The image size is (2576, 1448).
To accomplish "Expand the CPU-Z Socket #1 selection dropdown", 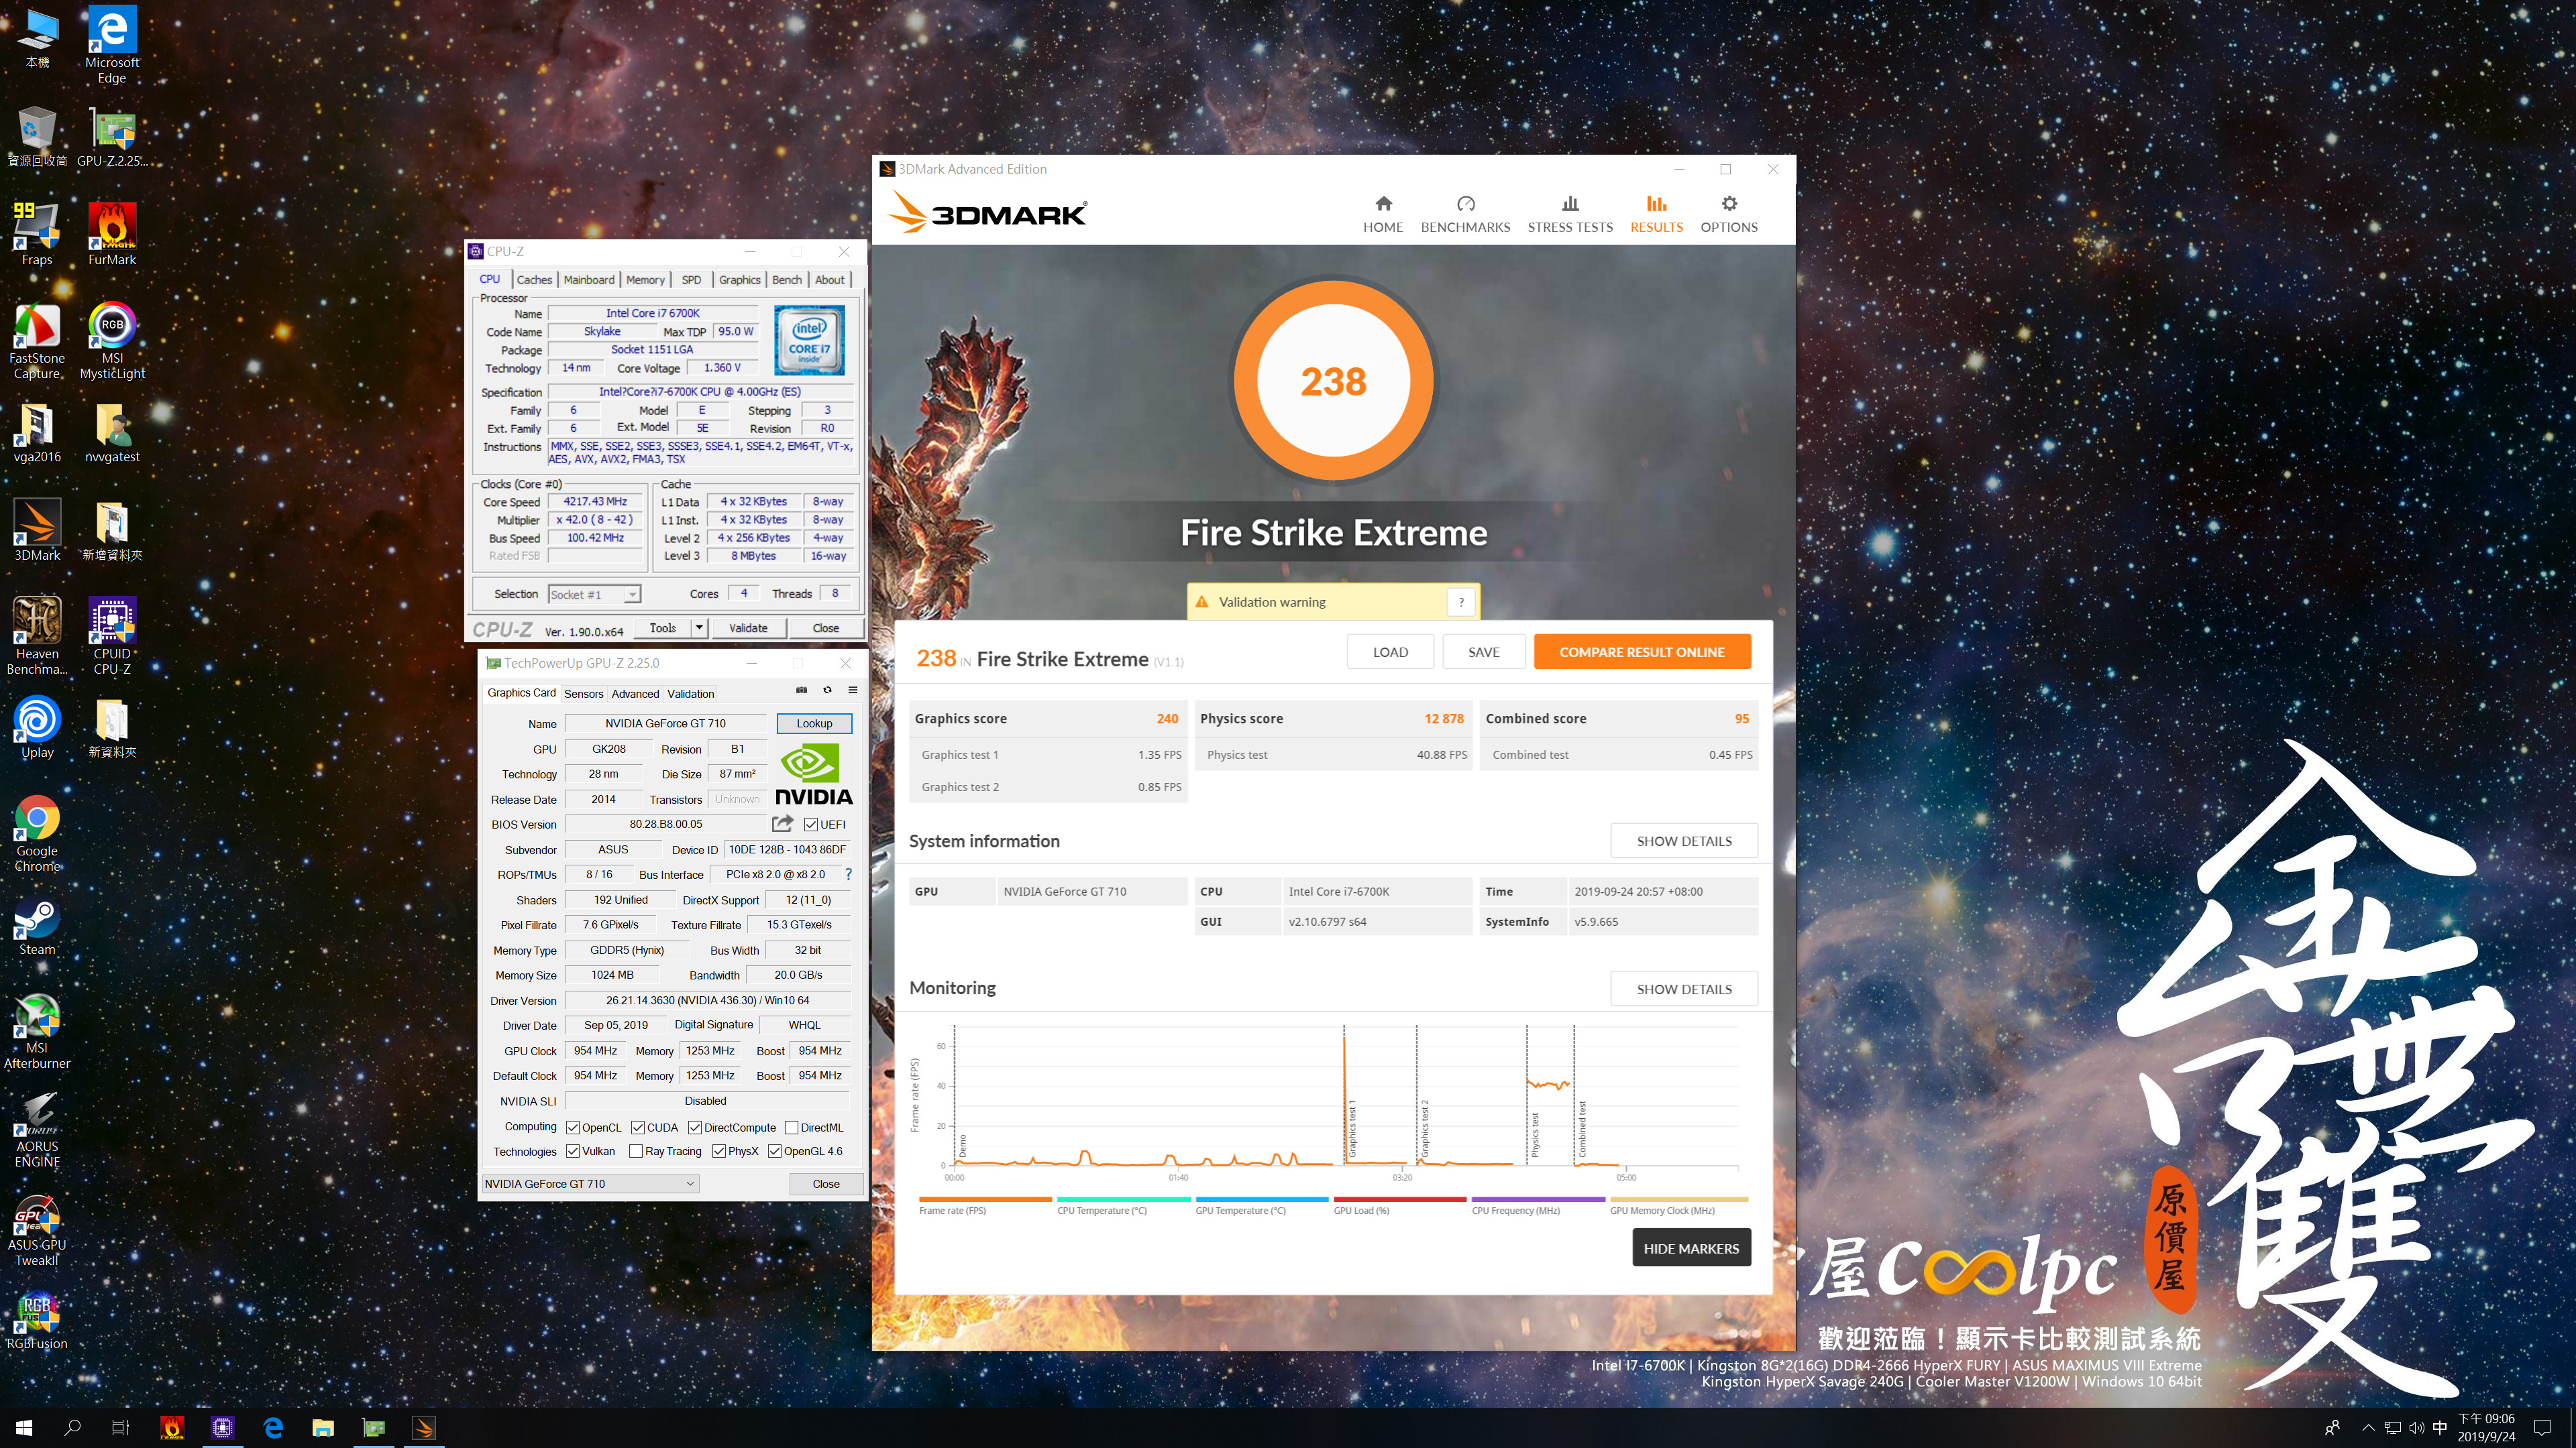I will pos(632,595).
